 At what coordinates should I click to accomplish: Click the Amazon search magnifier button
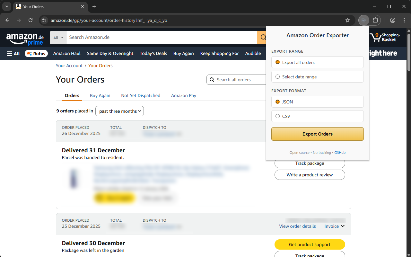click(263, 38)
